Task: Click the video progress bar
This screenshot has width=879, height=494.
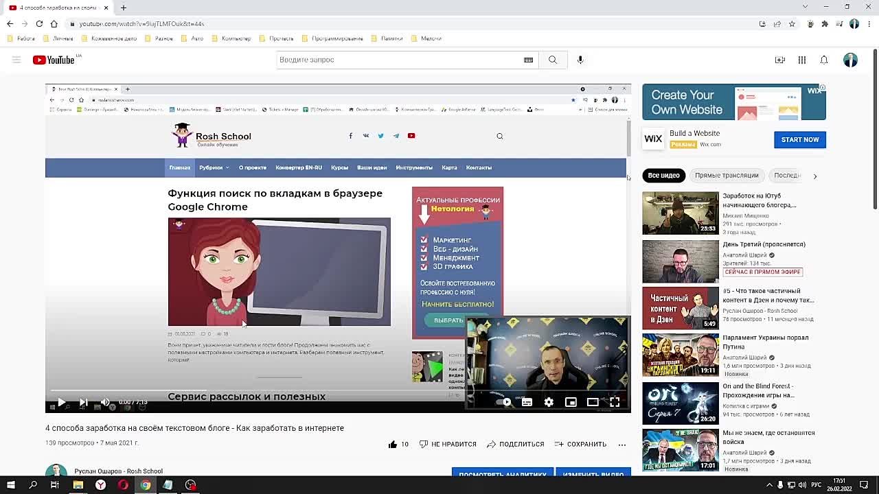Action: point(275,391)
